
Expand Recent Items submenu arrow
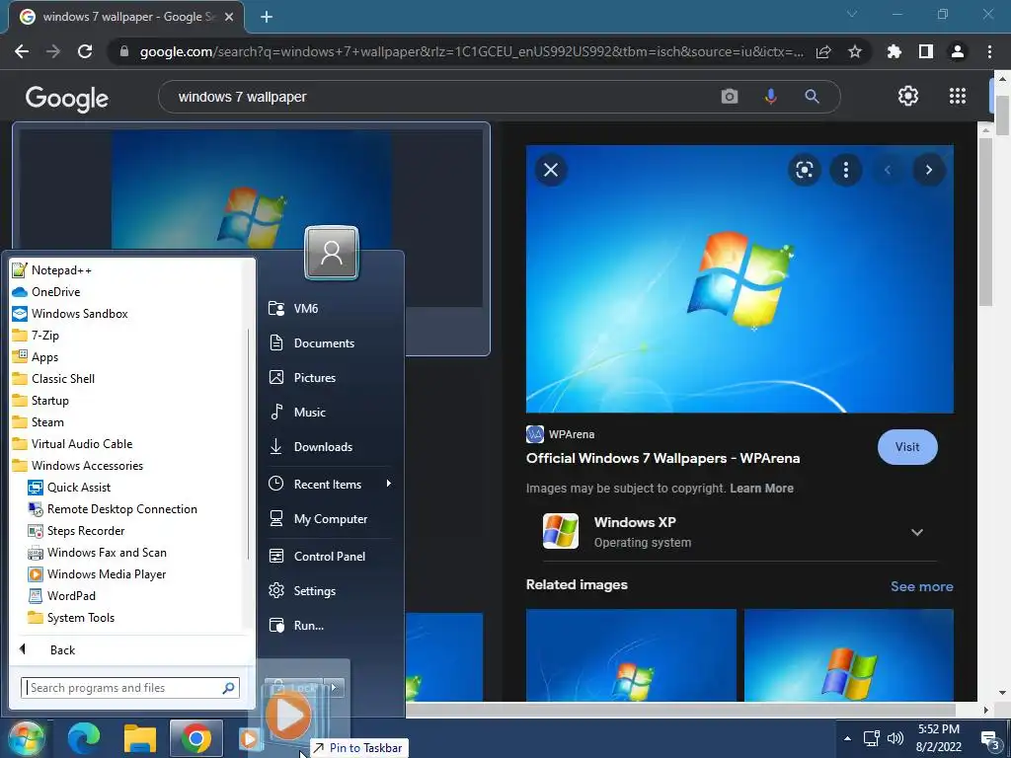388,484
